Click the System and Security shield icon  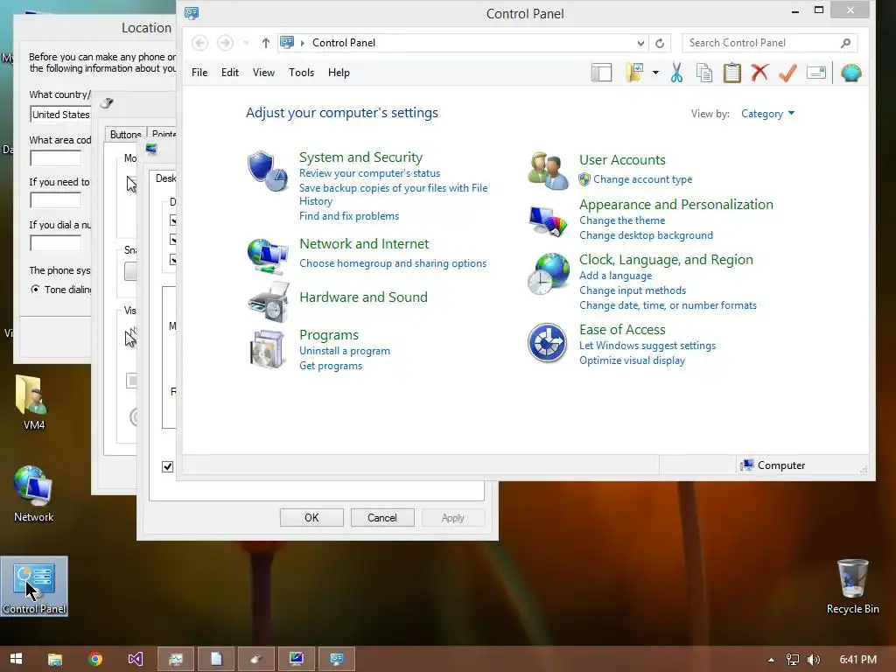tap(267, 171)
